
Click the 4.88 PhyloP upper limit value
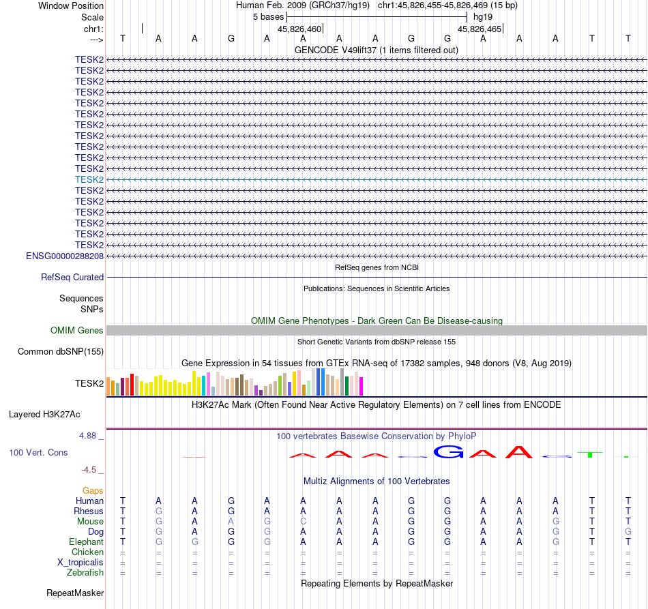tap(87, 436)
